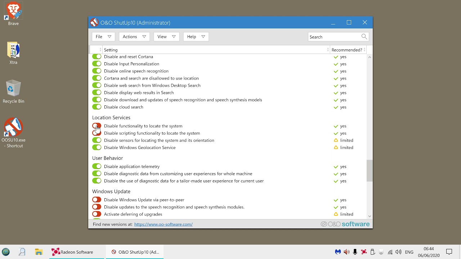Toggle Disable application telemetry
The image size is (461, 259).
97,166
